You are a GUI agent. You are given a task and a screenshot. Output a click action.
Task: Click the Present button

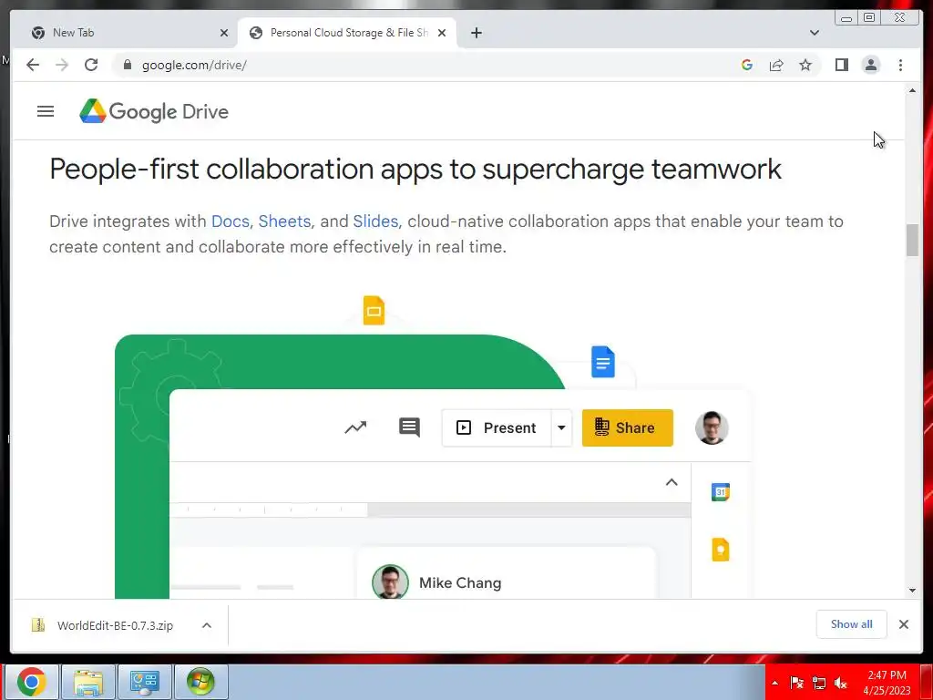pyautogui.click(x=497, y=427)
